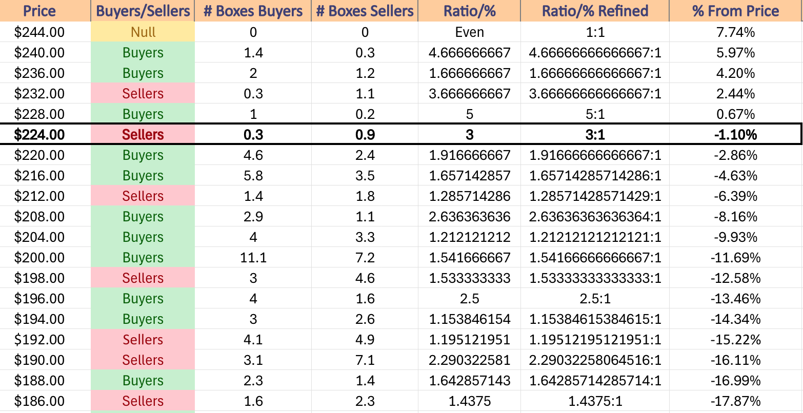
Task: Click the bold $224.00 price cell
Action: (x=45, y=135)
